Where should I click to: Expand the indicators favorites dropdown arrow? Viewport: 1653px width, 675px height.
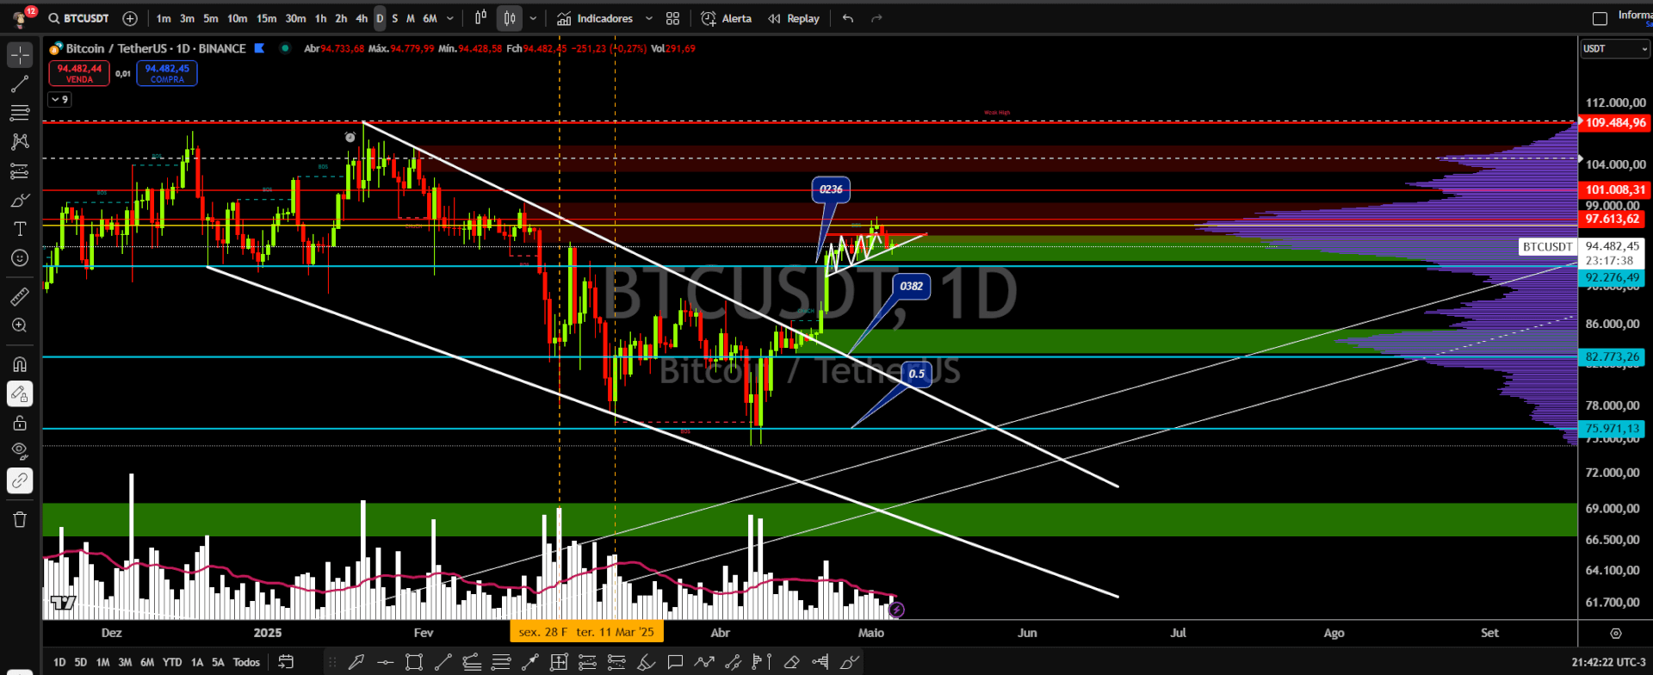tap(649, 18)
